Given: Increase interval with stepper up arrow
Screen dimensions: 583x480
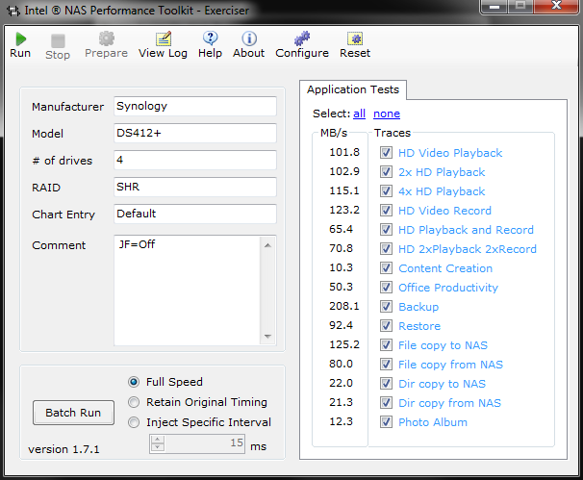Looking at the screenshot, I should point(158,440).
